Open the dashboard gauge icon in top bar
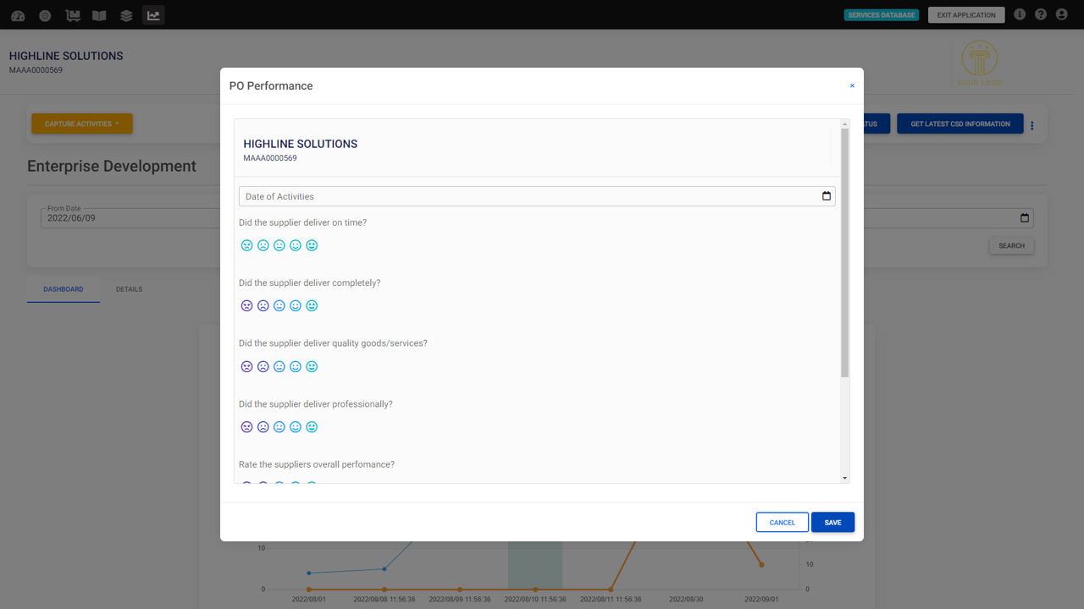The width and height of the screenshot is (1084, 609). coord(18,15)
